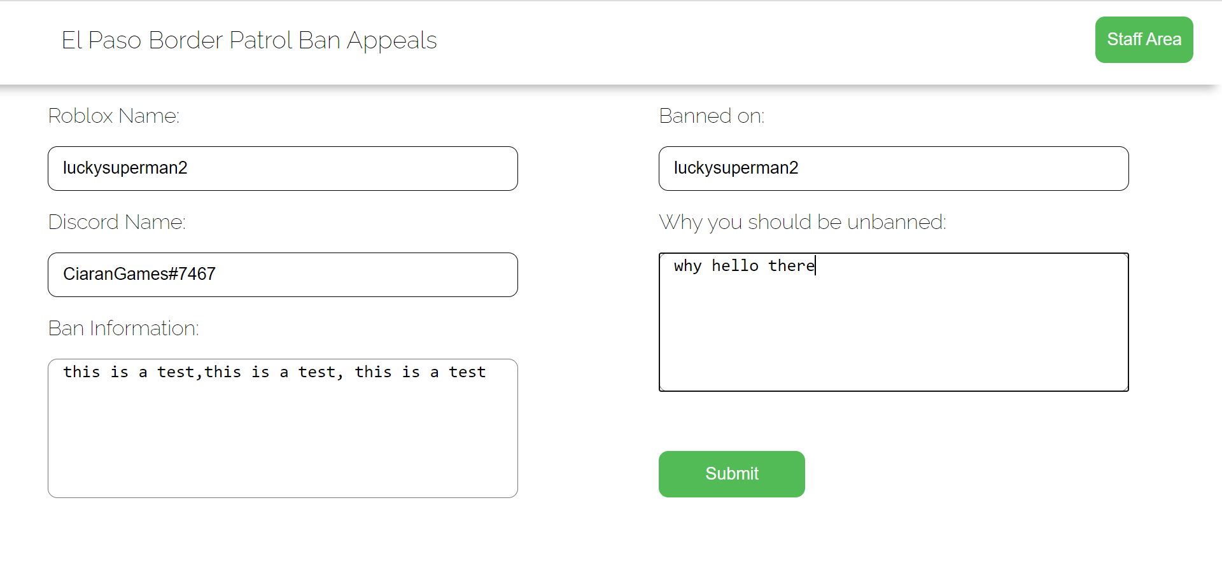
Task: Click the 'Ban Information:' label
Action: 123,328
